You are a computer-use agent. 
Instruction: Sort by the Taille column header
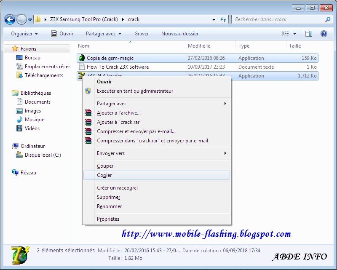pos(303,46)
